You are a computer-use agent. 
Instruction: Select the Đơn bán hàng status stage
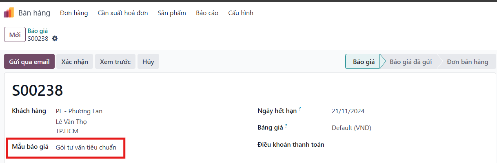(x=467, y=62)
